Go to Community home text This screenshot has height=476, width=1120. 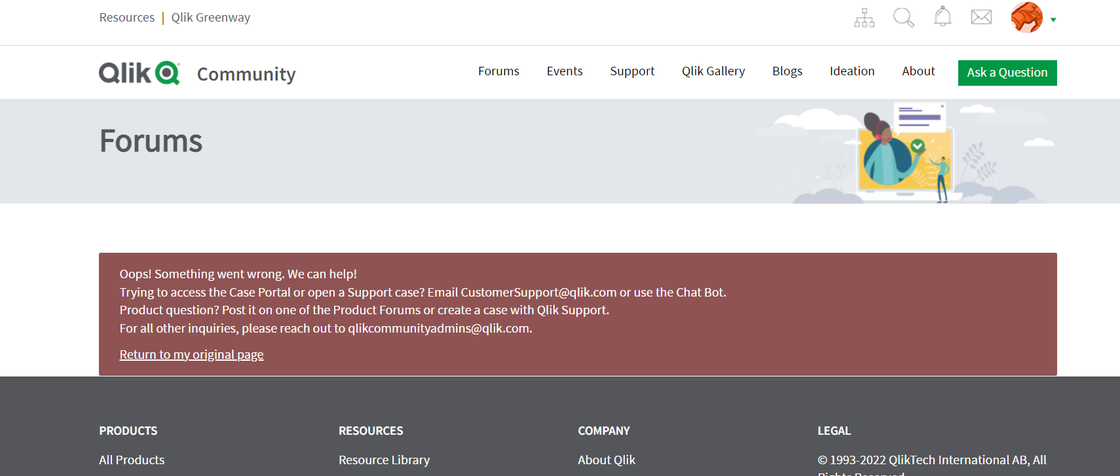tap(246, 74)
